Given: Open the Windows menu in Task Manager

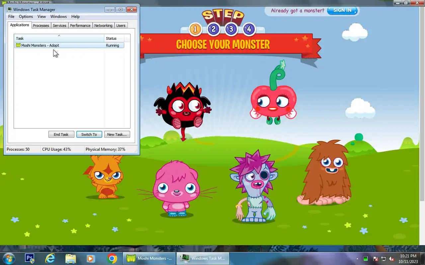Looking at the screenshot, I should point(58,17).
